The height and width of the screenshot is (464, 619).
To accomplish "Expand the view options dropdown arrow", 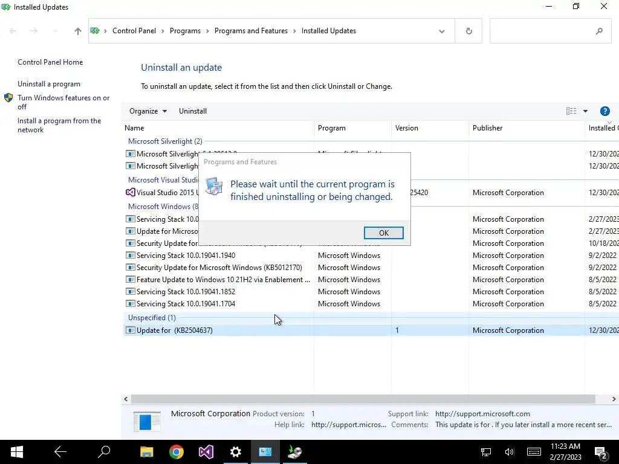I will 585,111.
